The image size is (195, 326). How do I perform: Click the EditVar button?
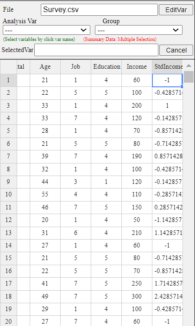point(176,10)
